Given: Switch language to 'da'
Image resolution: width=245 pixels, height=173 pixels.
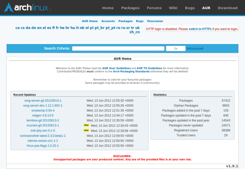Looking at the screenshot, I should click(x=28, y=28).
